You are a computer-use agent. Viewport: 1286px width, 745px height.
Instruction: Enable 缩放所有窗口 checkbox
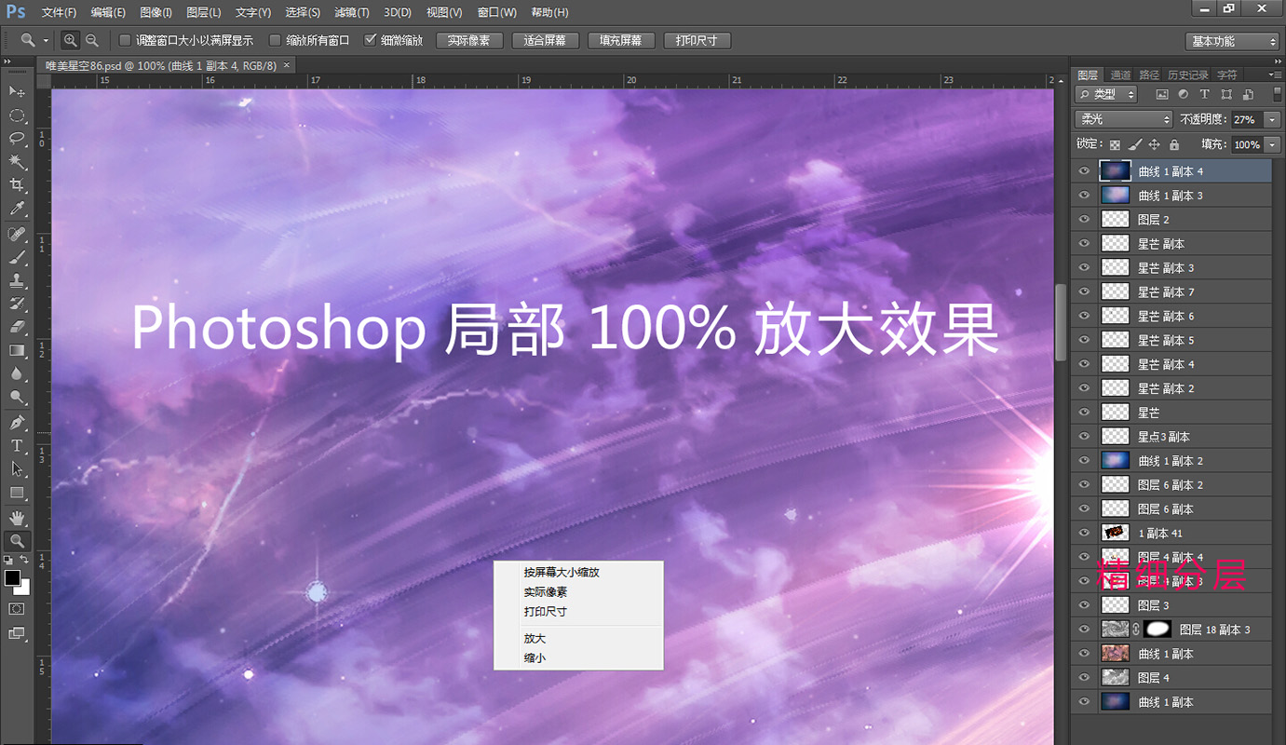[275, 40]
